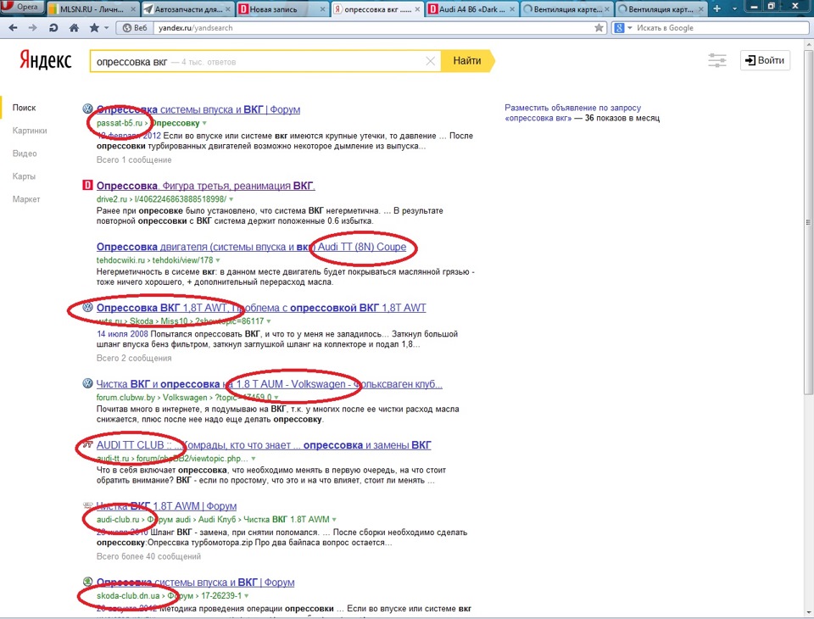Switch to the Новая запись tab

[x=282, y=9]
